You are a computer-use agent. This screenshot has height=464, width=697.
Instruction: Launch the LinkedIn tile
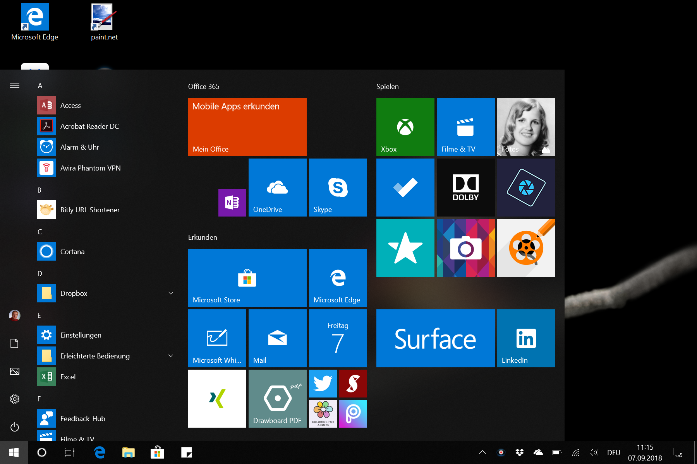(526, 338)
